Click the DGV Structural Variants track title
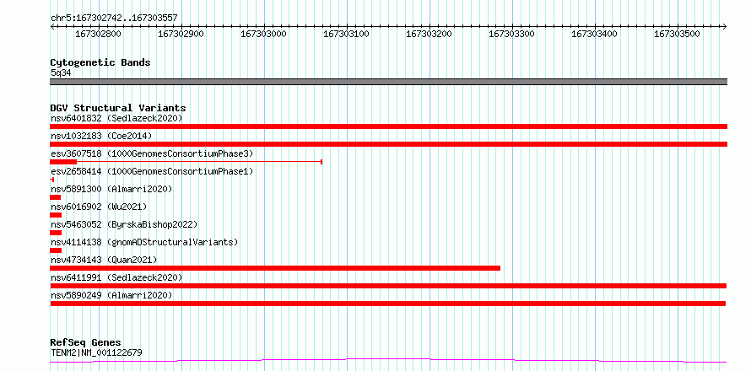Image resolution: width=751 pixels, height=371 pixels. coord(118,108)
